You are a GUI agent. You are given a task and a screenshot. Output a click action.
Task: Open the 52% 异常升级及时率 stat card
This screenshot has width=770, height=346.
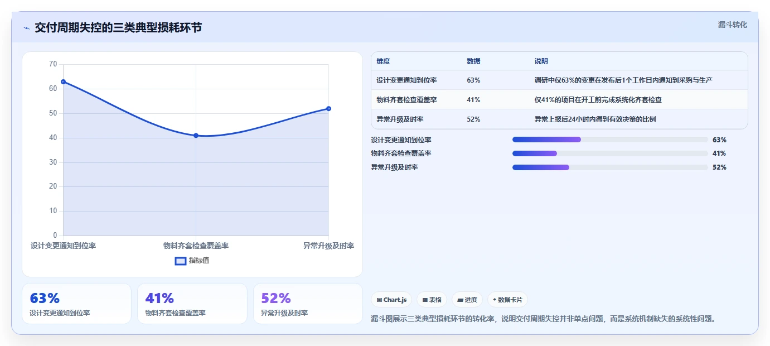[x=308, y=304]
